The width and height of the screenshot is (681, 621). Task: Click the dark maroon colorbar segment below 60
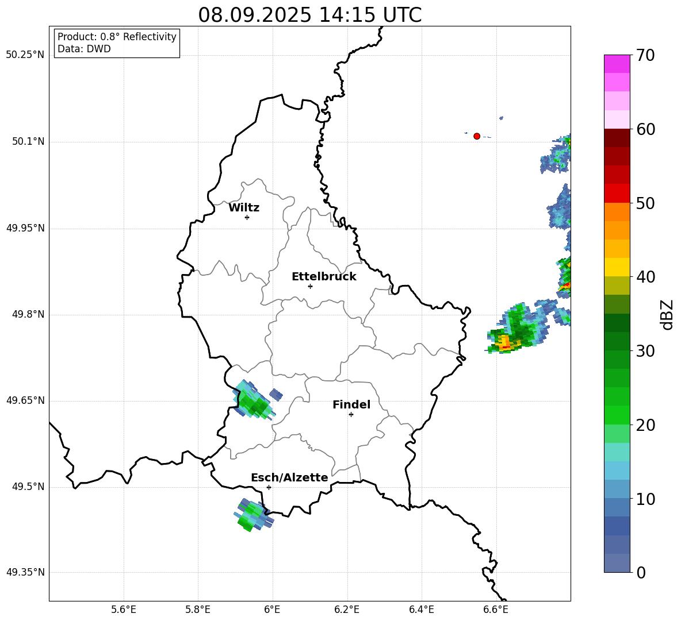tap(617, 138)
